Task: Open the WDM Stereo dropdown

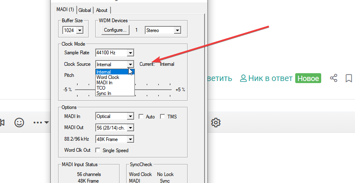Action: (177, 30)
